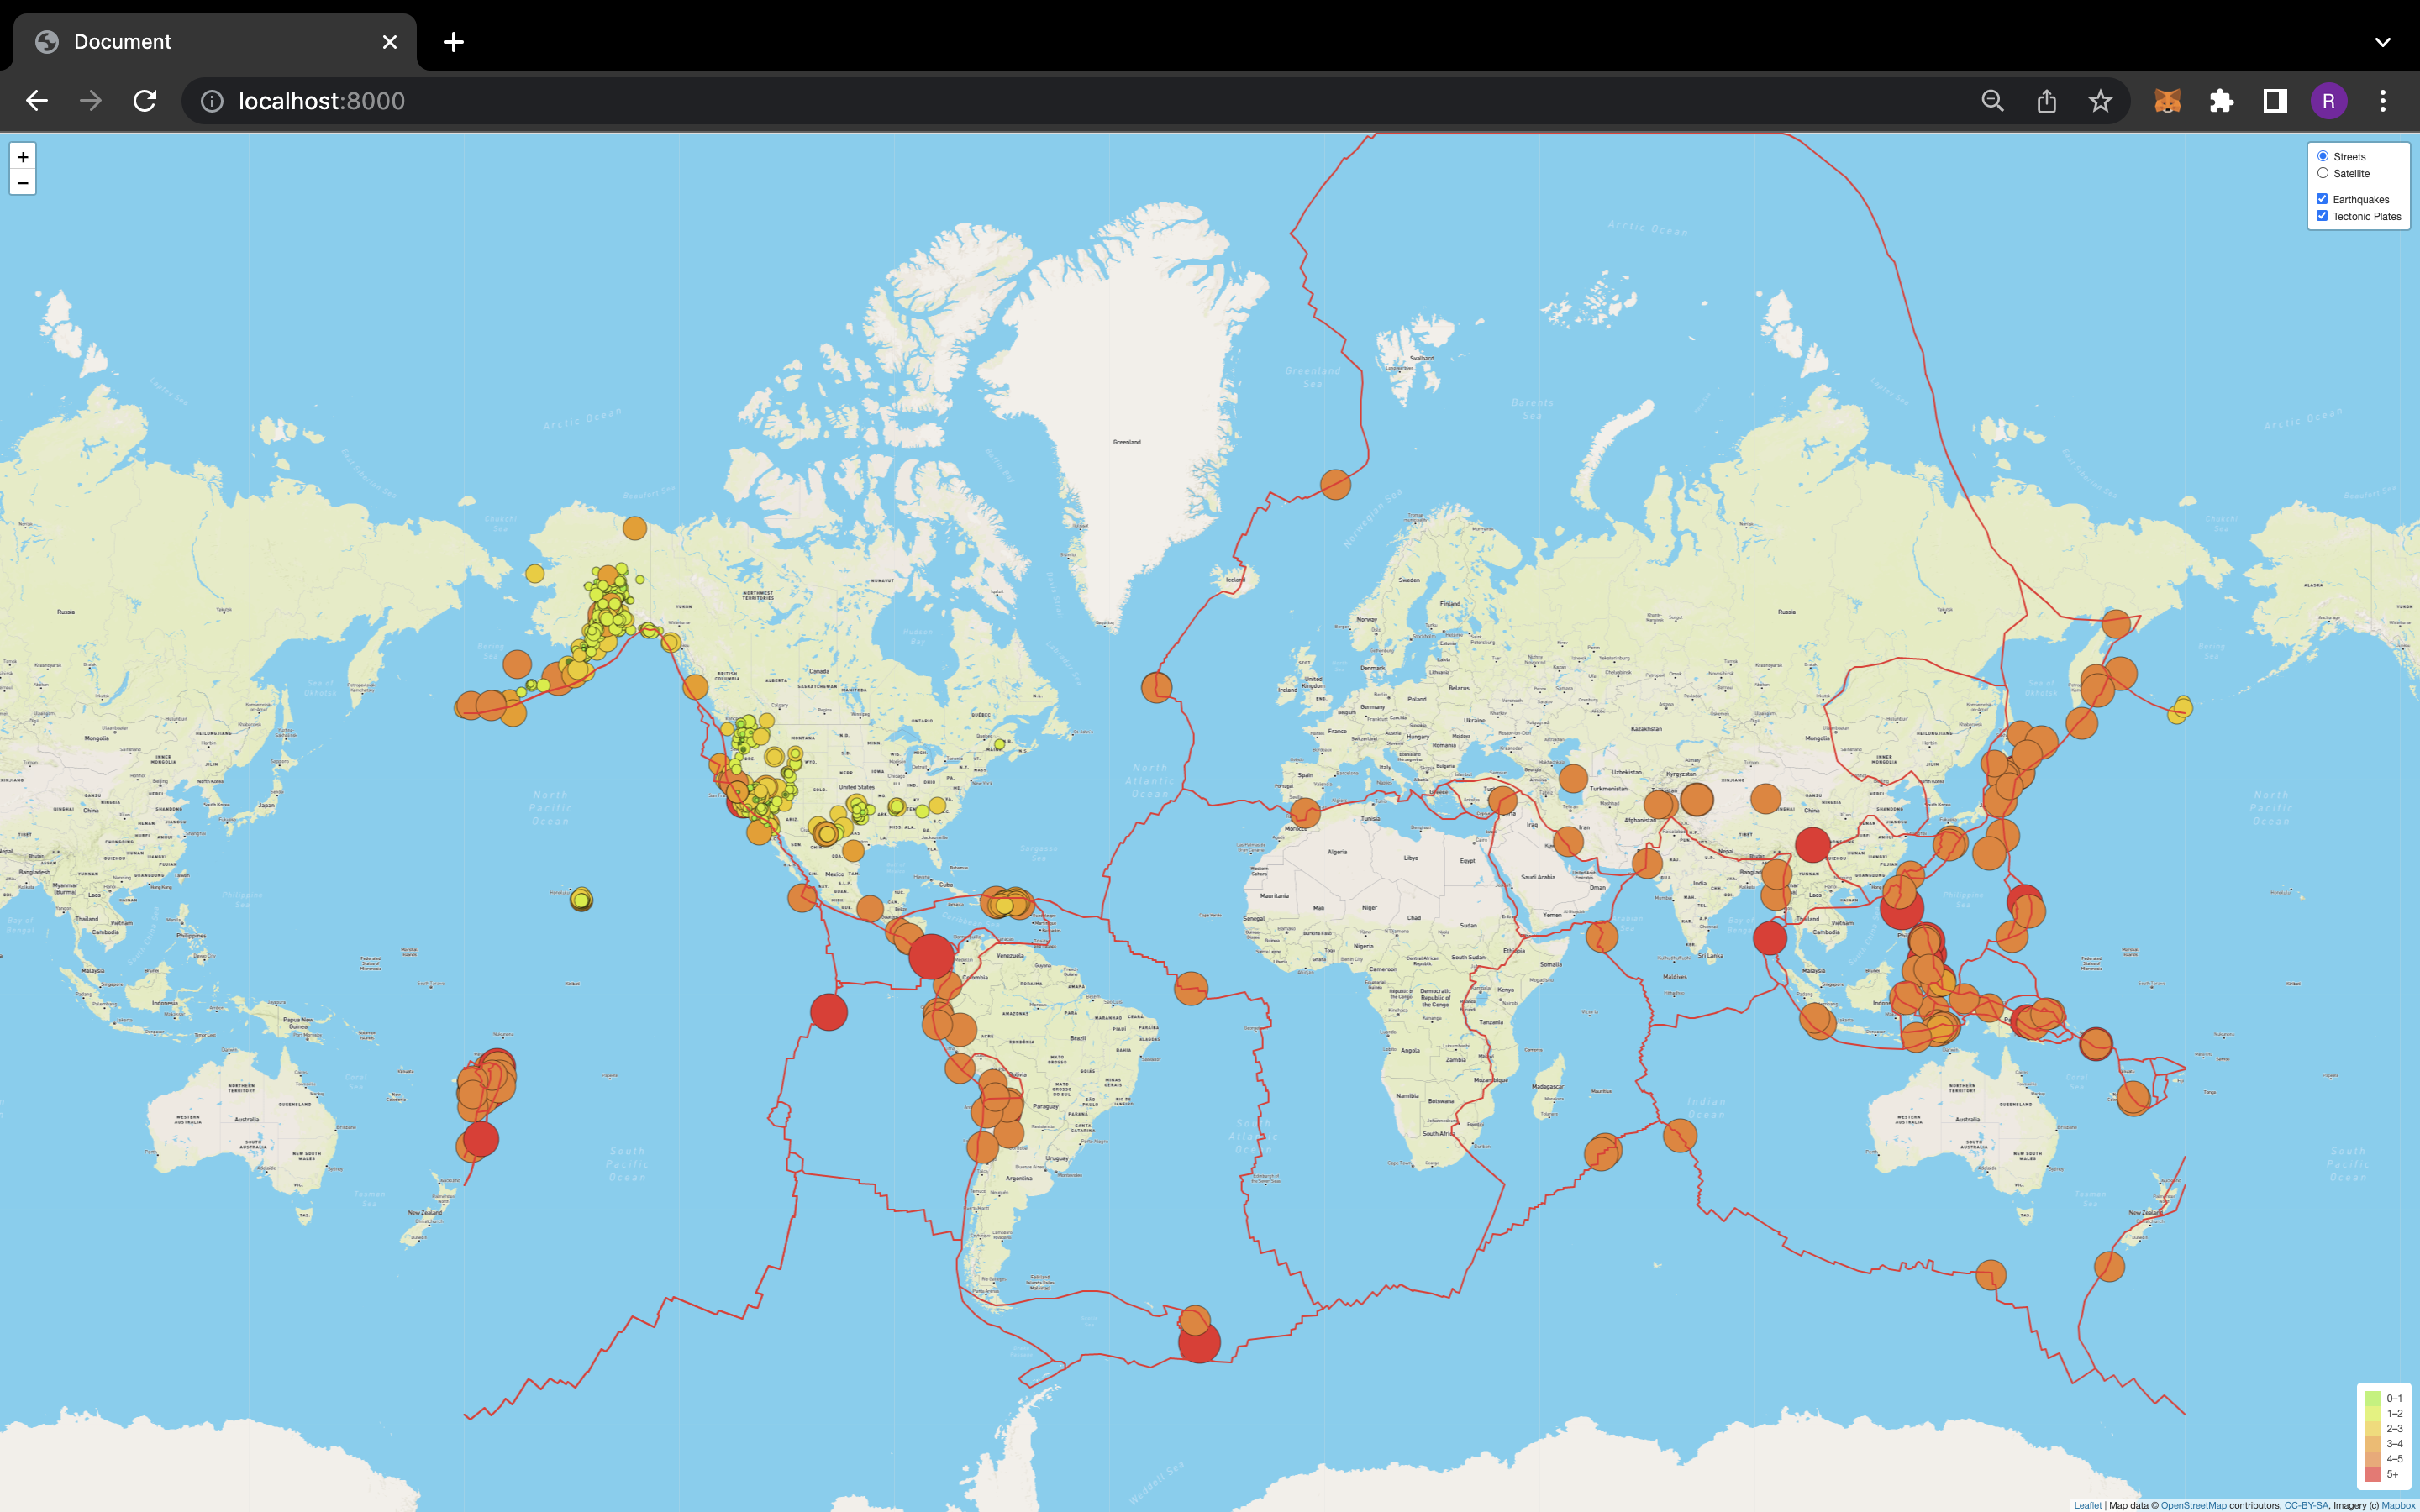Zoom in using the plus button
The height and width of the screenshot is (1512, 2420).
(x=22, y=156)
